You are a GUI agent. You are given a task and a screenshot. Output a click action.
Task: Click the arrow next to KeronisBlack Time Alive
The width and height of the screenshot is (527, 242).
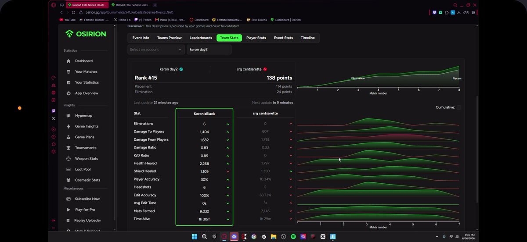pos(227,219)
